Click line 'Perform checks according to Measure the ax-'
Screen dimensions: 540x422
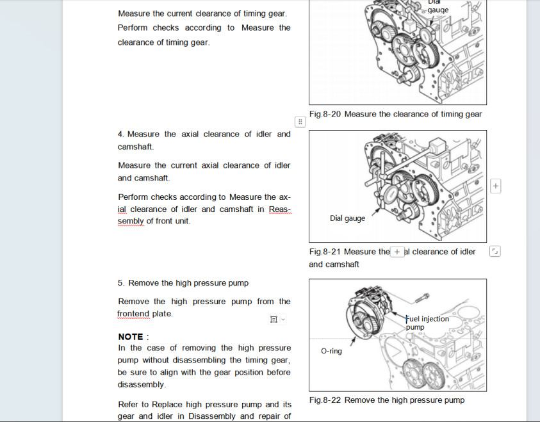(204, 197)
